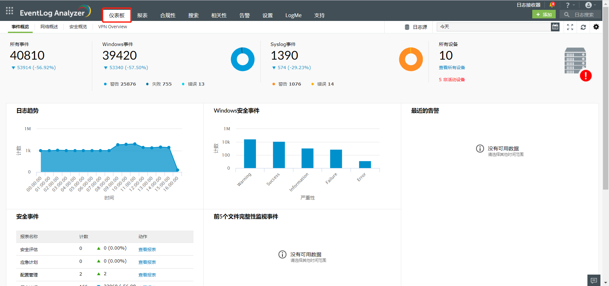Click the 5 非活动设备 link
Screen dimensions: 609x286
(452, 80)
